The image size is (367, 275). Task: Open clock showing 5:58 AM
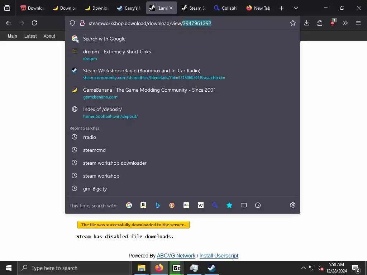[x=336, y=268]
